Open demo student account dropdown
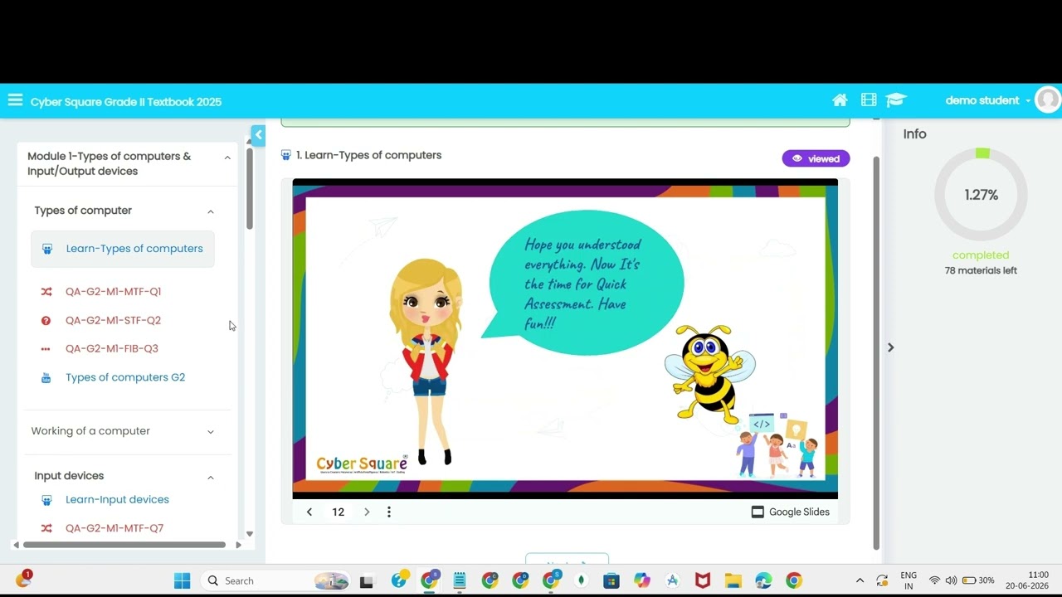The height and width of the screenshot is (597, 1062). (x=987, y=100)
